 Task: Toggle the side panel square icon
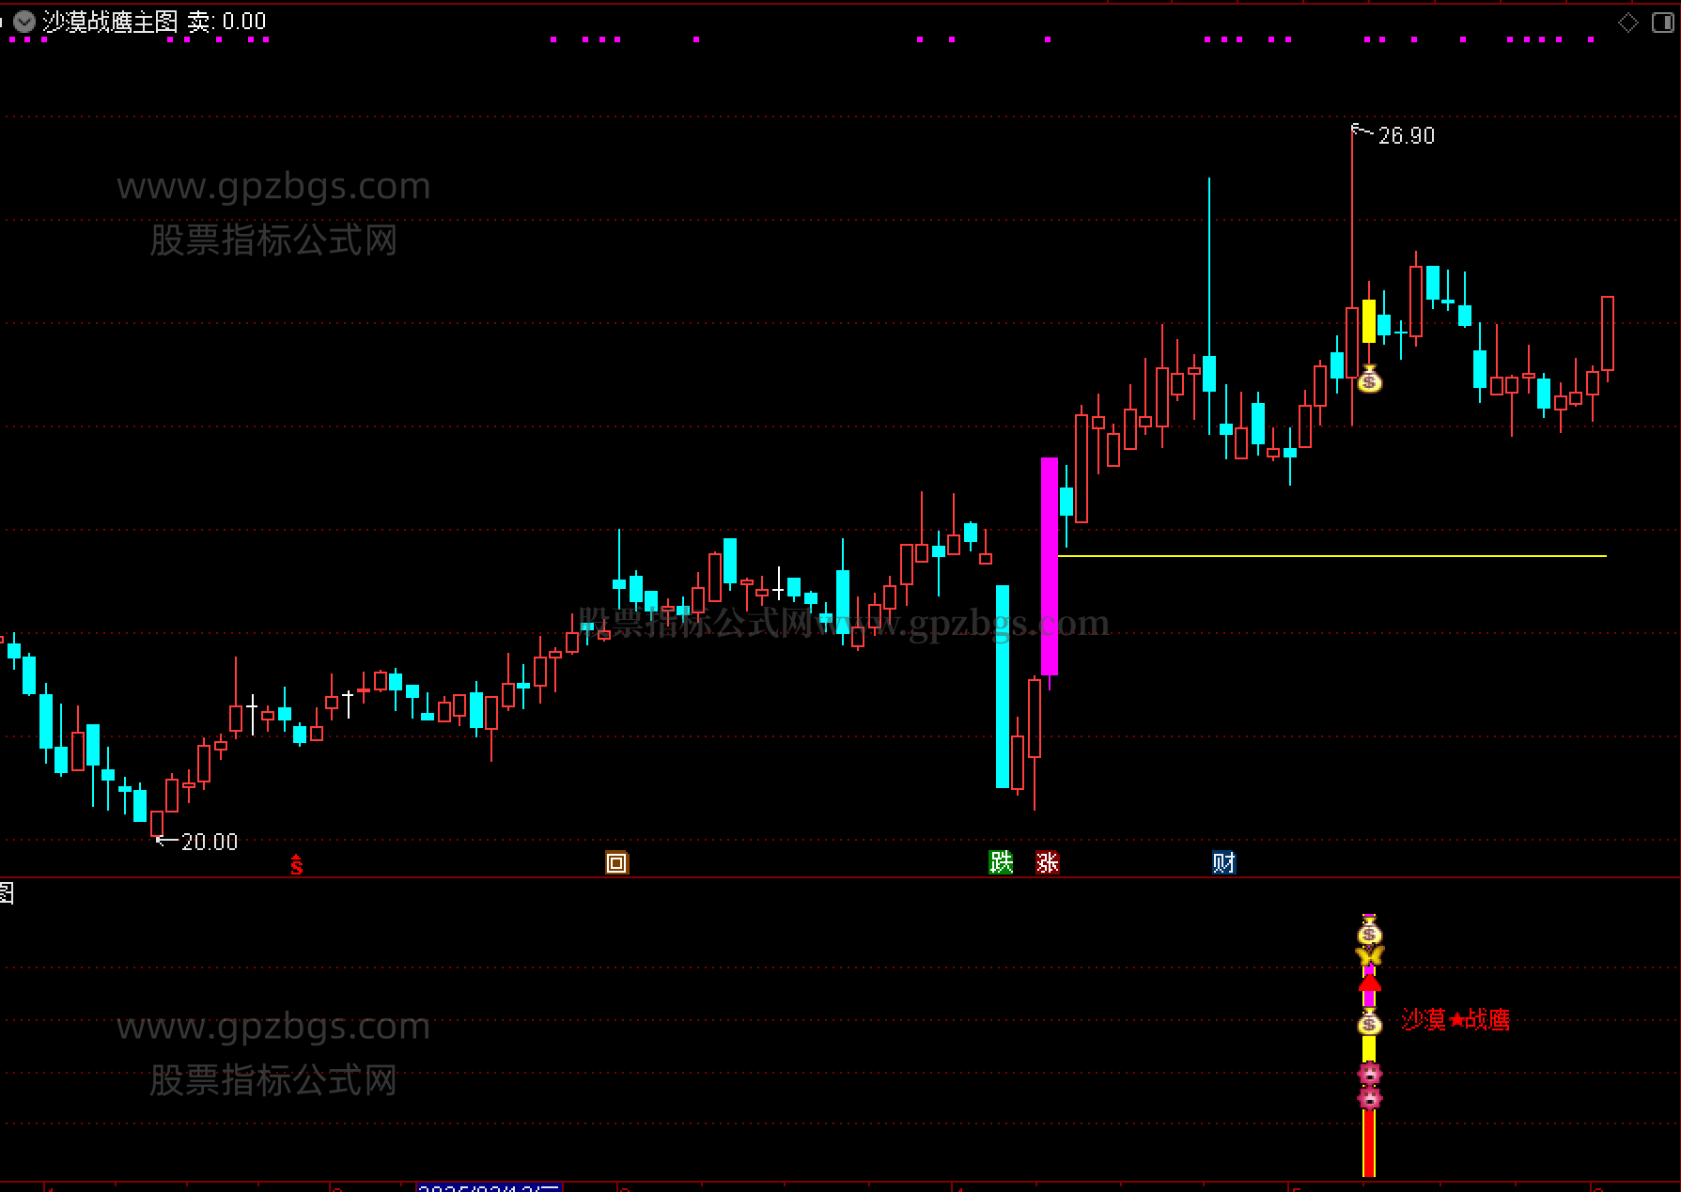coord(1663,23)
